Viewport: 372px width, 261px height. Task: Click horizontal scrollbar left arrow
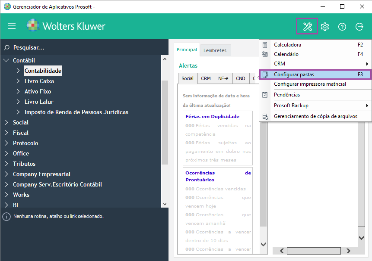pos(282,251)
